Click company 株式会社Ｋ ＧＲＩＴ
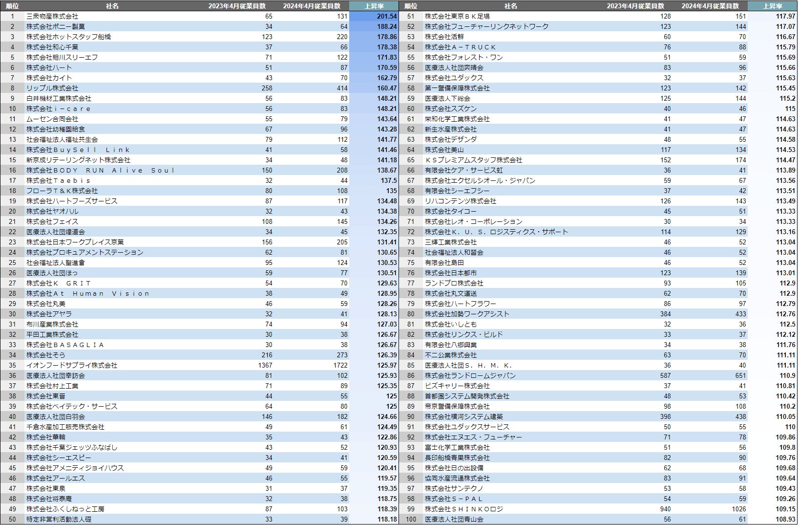The width and height of the screenshot is (798, 525). tap(112, 283)
